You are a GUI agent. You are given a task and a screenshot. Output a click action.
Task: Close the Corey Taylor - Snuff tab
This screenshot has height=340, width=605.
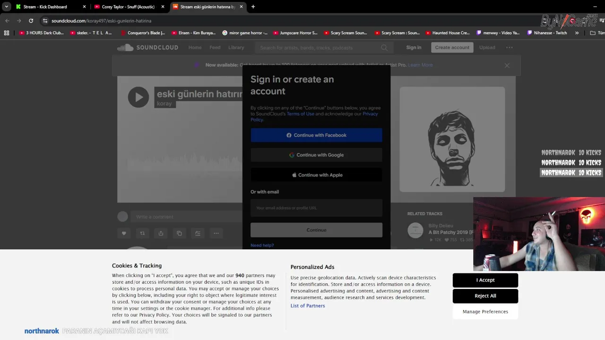(x=163, y=7)
